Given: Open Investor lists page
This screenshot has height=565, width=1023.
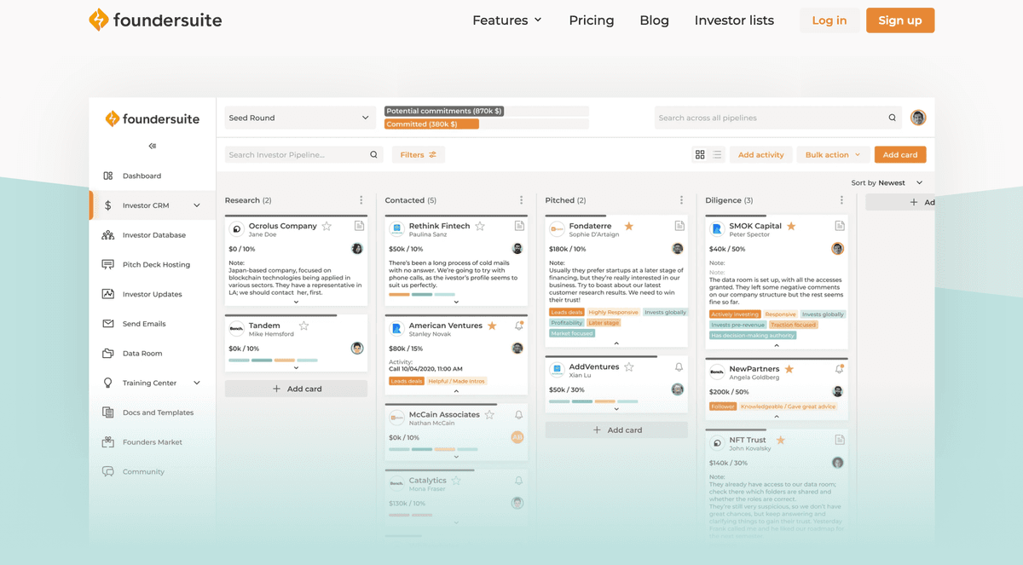Looking at the screenshot, I should click(x=734, y=20).
